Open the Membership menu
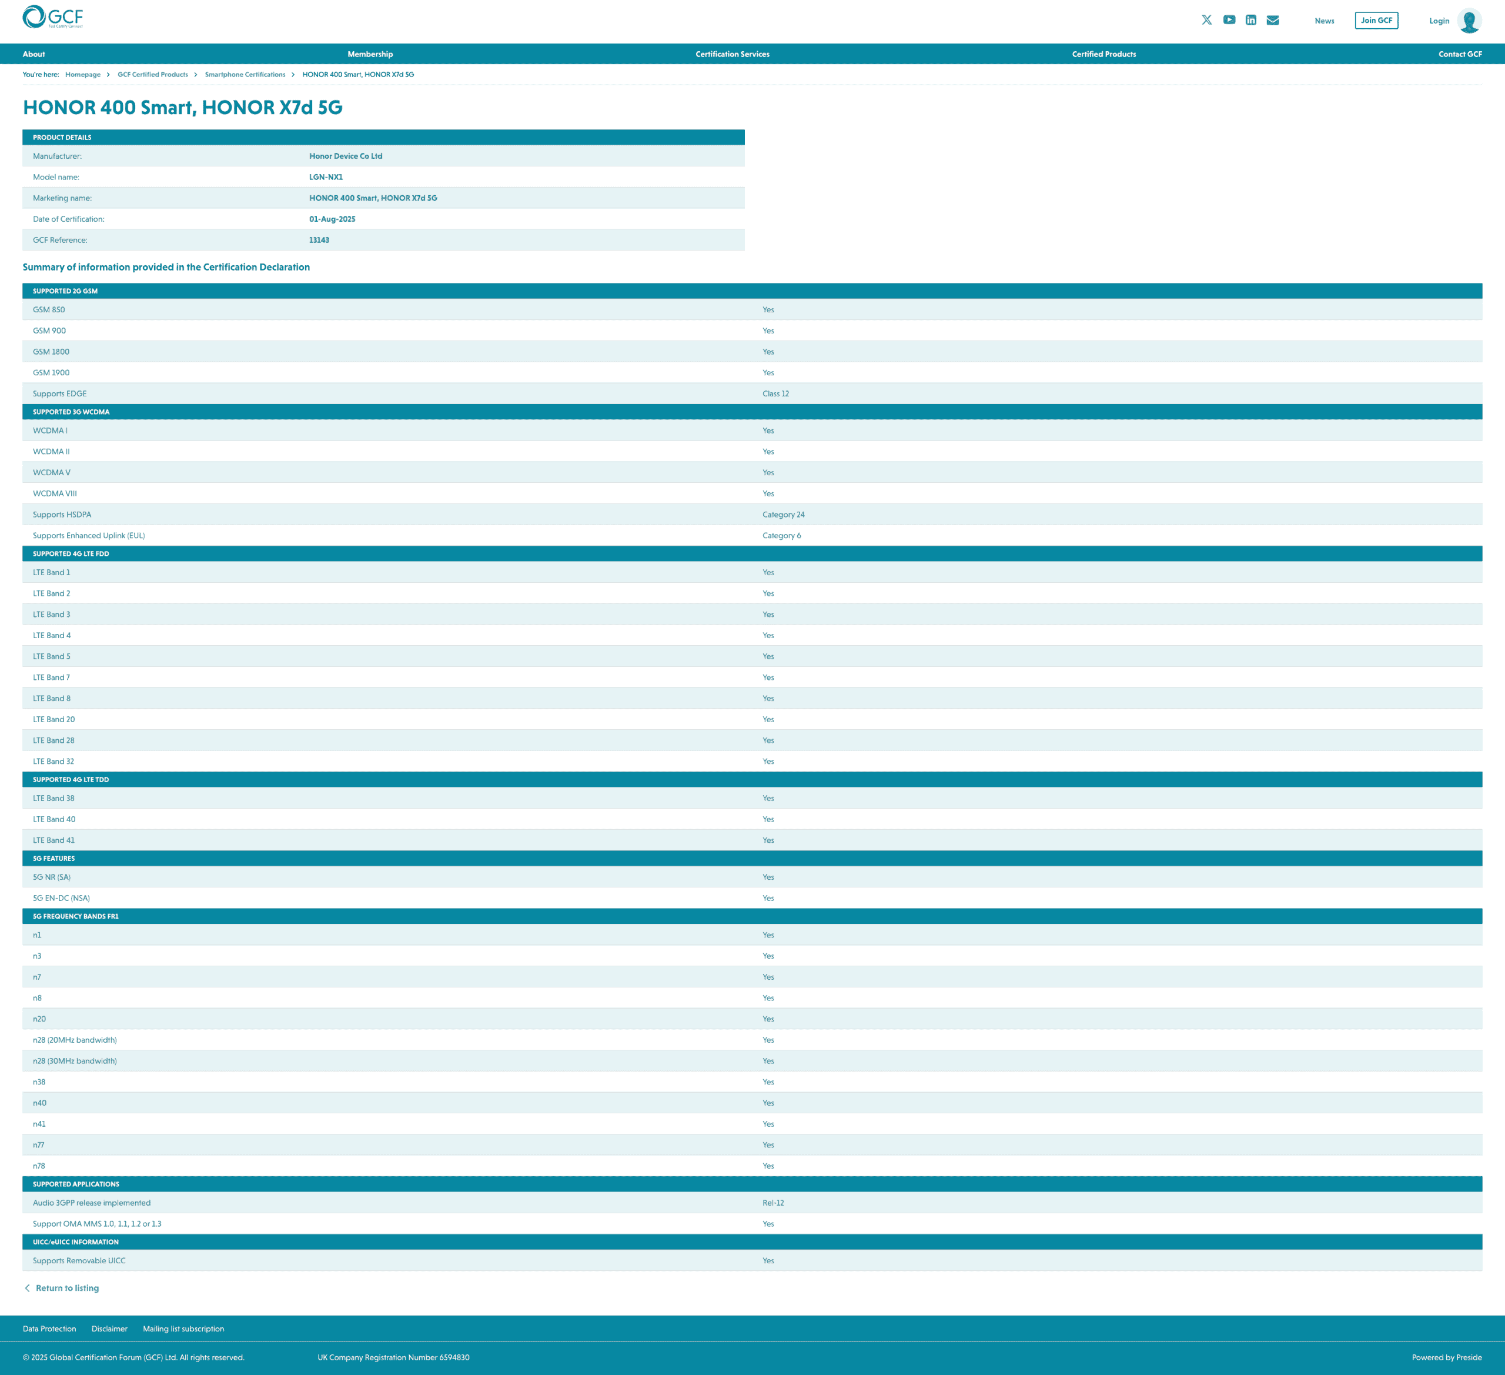 click(370, 54)
